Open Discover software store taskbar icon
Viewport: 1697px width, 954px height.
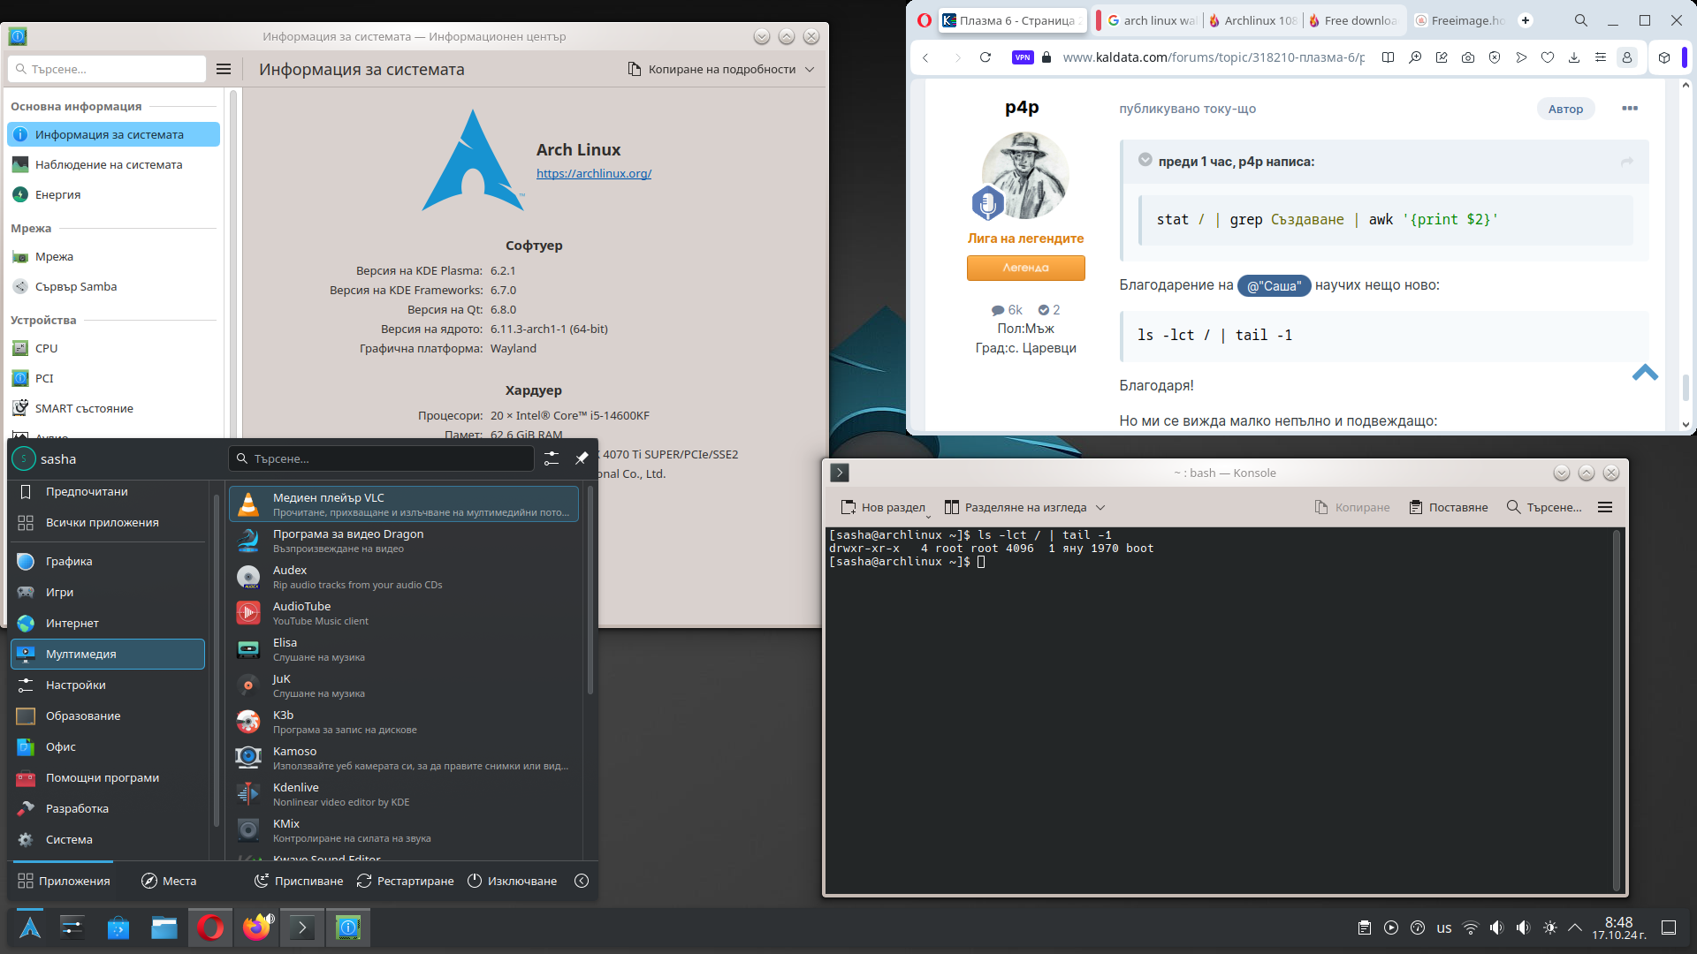coord(118,927)
